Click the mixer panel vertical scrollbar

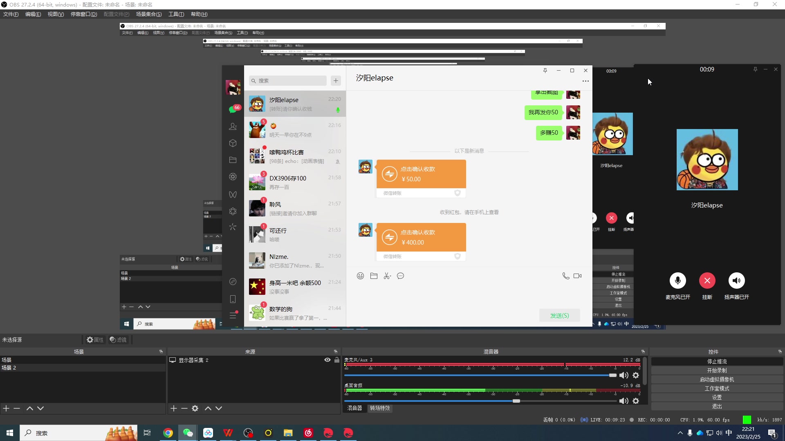coord(645,372)
